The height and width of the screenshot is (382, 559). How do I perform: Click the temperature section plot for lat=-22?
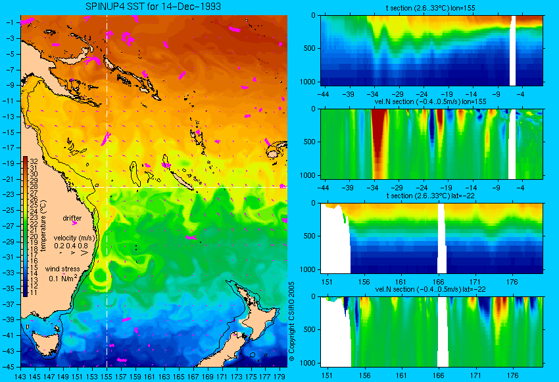click(x=431, y=238)
